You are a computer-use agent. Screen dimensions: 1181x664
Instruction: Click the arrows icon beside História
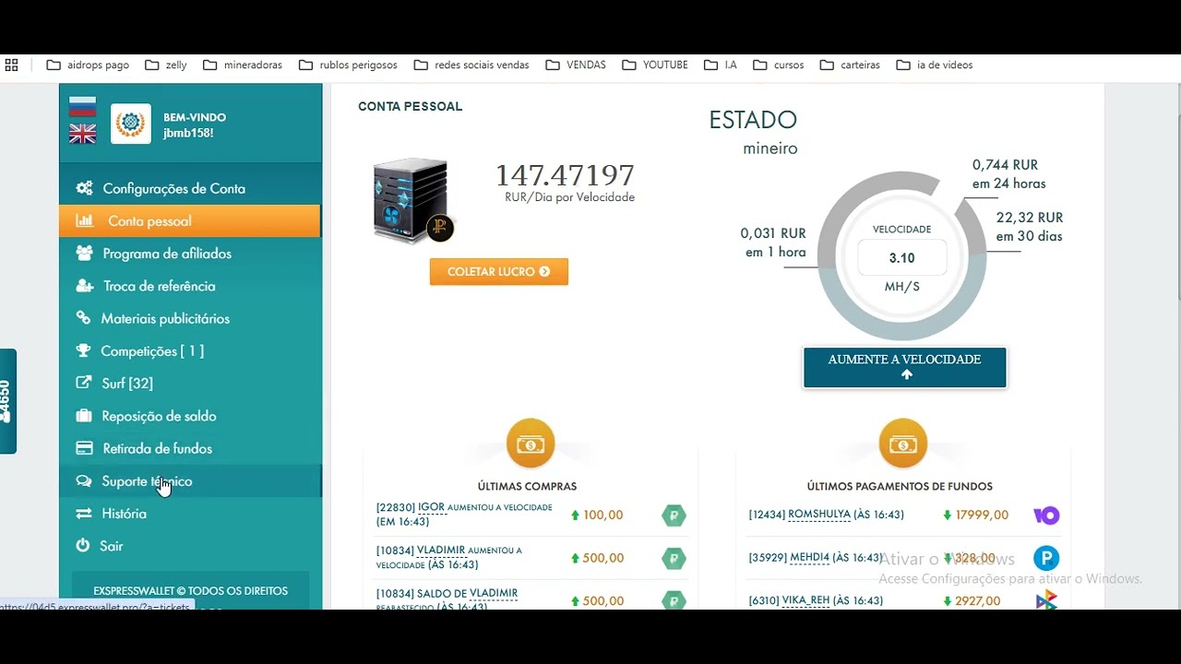[x=83, y=514]
